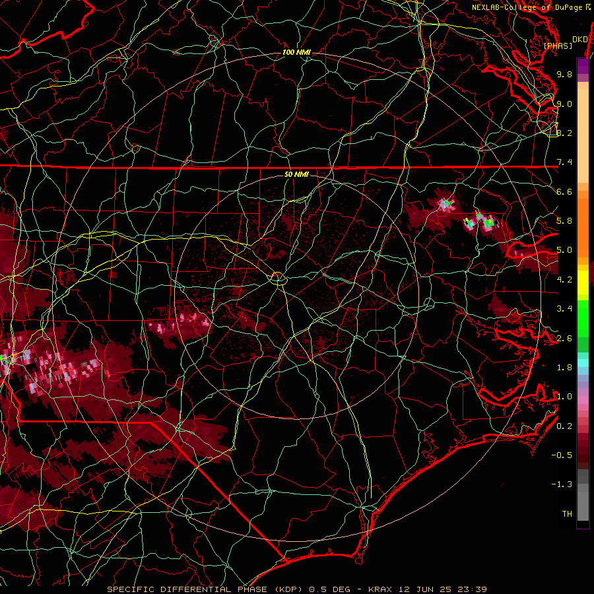Click the 9.8 value on color scale

564,74
